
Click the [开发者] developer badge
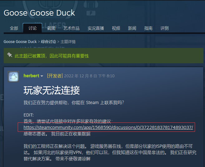(55, 76)
